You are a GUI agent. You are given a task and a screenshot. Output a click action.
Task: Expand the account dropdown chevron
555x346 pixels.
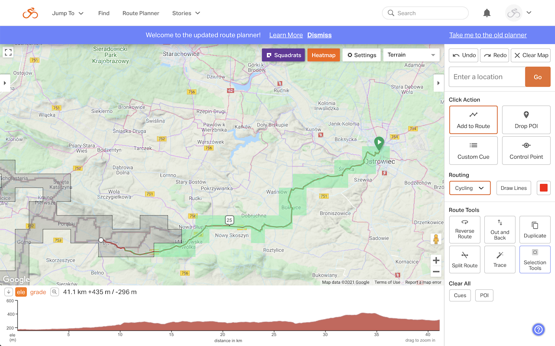529,13
